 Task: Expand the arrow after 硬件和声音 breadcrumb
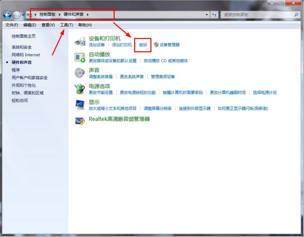[87, 15]
